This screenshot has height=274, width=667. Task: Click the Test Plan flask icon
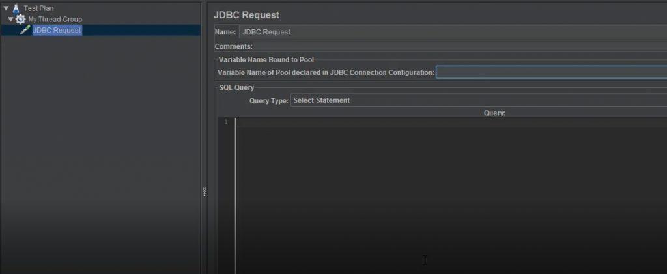16,8
